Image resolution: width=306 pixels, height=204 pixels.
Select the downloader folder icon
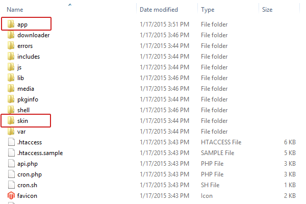click(11, 35)
